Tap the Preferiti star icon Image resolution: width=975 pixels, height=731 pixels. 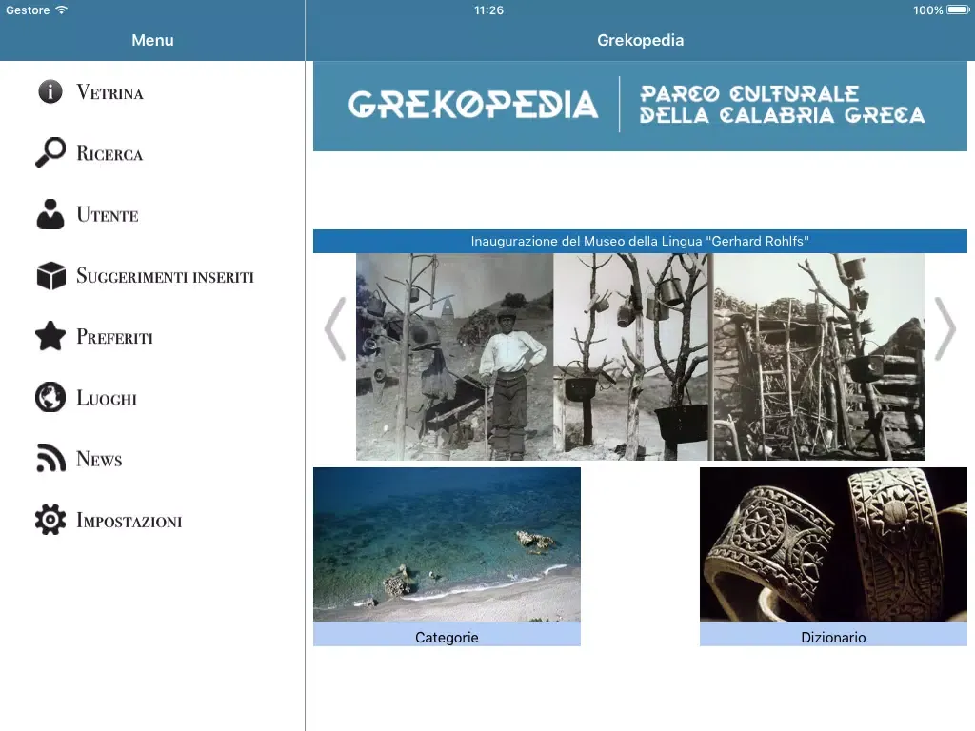(x=50, y=336)
